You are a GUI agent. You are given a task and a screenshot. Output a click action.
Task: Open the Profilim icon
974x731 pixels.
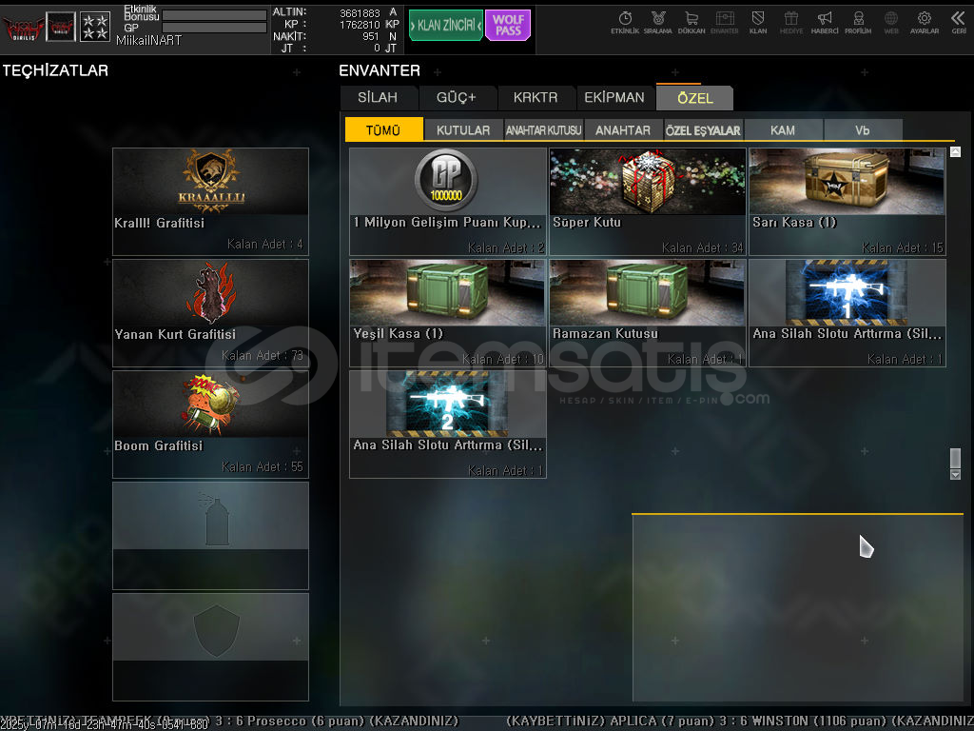point(858,23)
